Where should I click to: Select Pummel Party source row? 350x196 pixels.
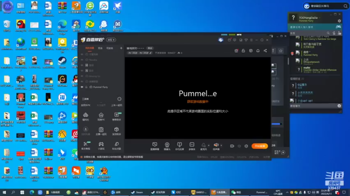click(101, 87)
